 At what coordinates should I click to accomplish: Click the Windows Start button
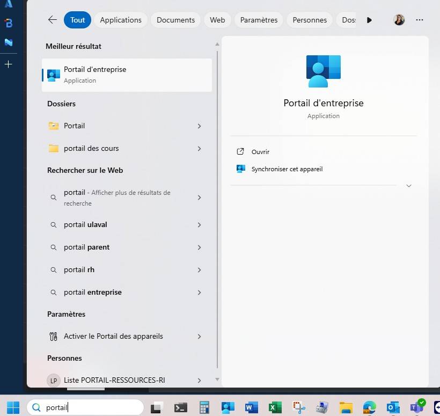13,407
